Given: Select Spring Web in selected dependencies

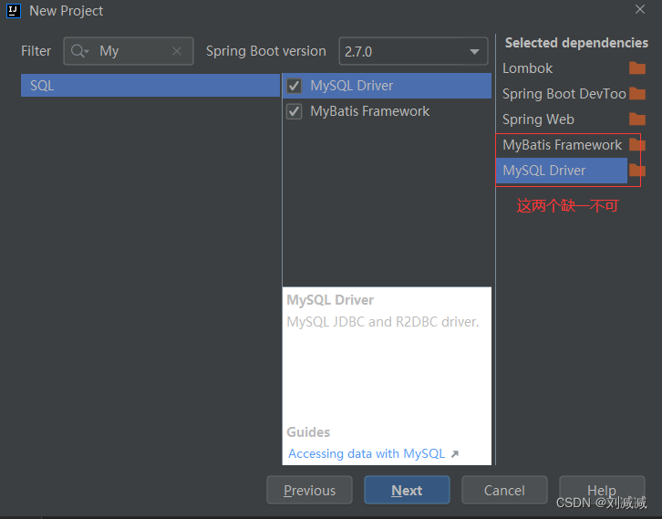Looking at the screenshot, I should coord(538,119).
